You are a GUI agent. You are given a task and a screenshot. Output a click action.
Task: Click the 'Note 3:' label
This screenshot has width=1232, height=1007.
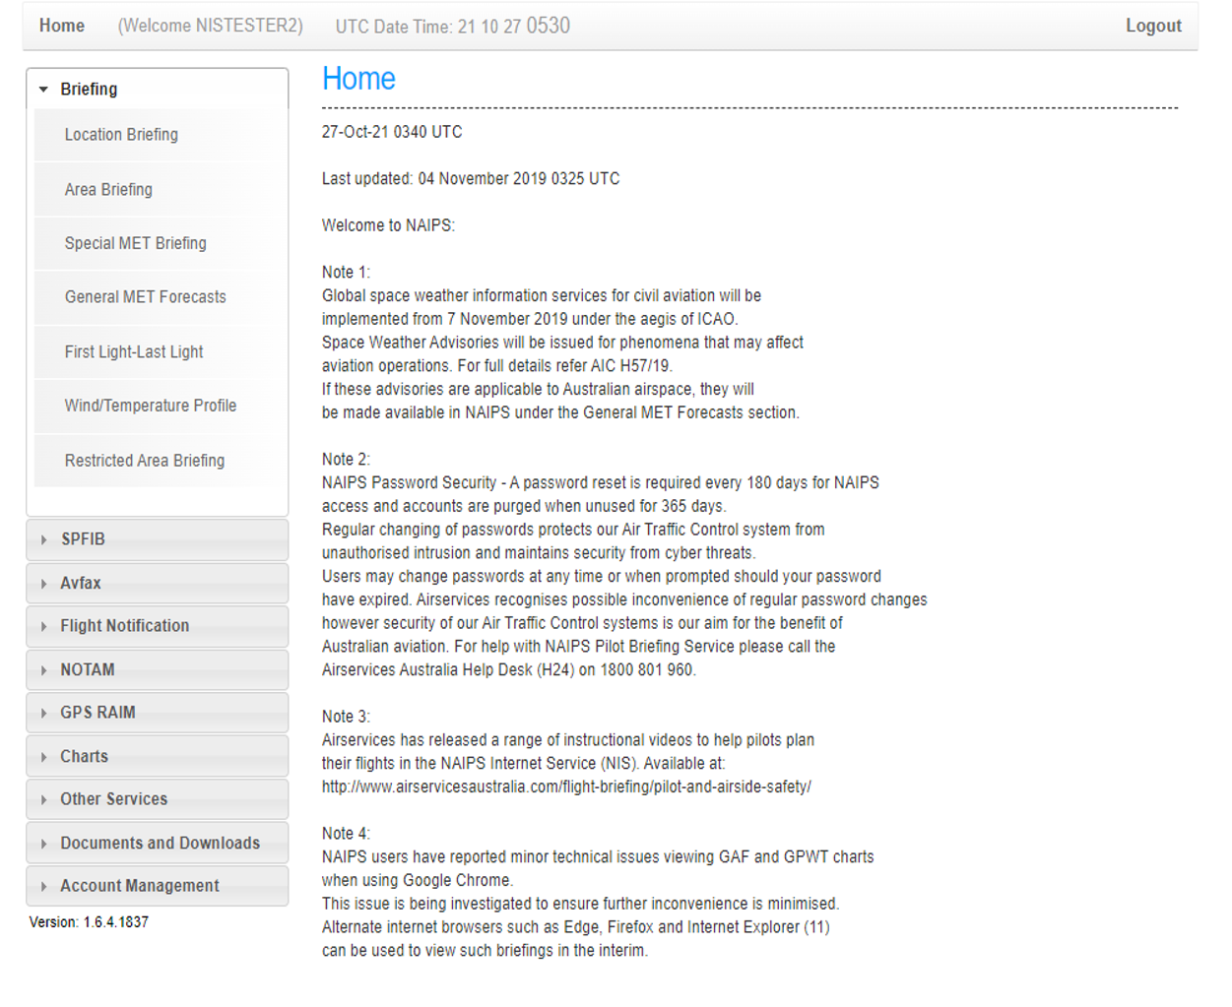coord(346,717)
